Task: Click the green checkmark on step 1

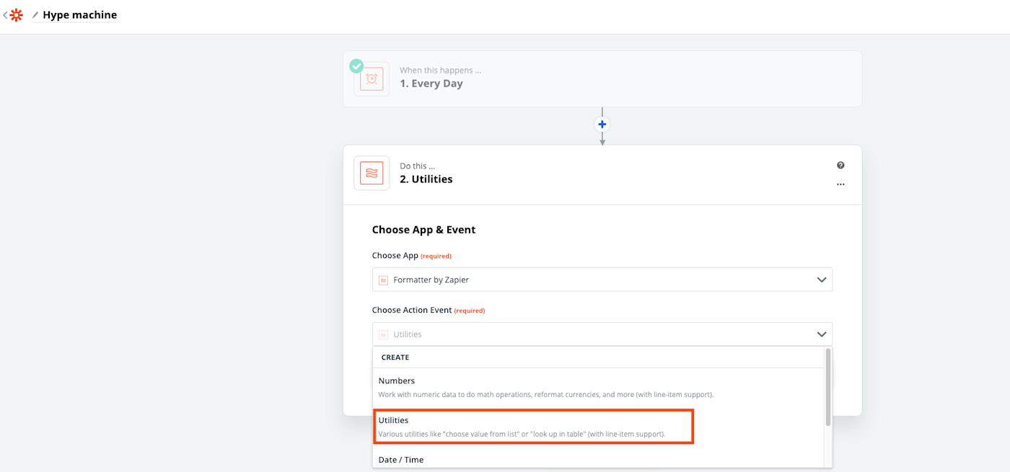Action: (x=356, y=66)
